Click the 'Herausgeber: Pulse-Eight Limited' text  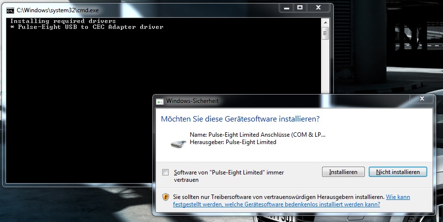coord(233,142)
